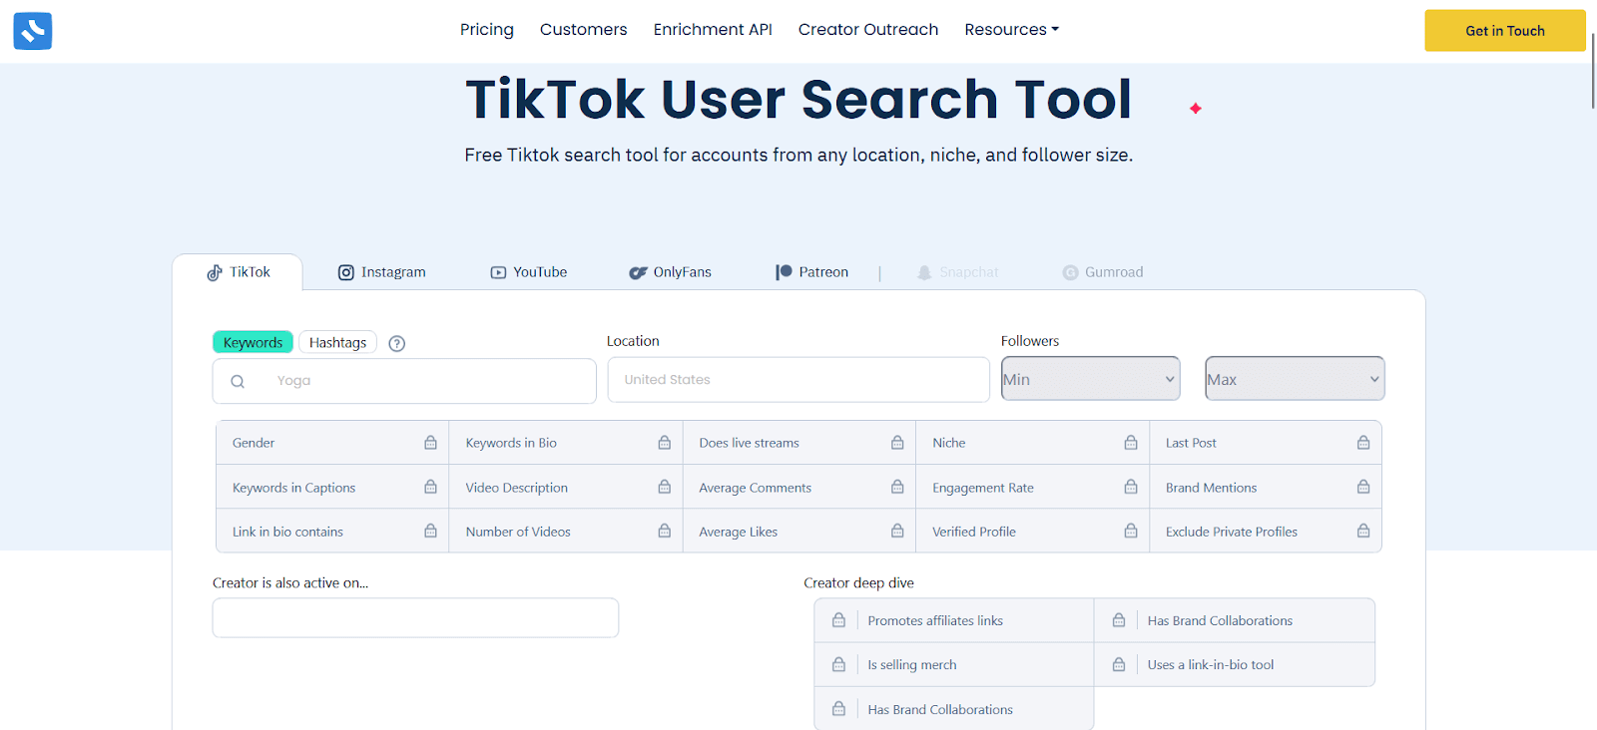The height and width of the screenshot is (730, 1597).
Task: Click the Promotes affiliates links option text
Action: click(x=935, y=620)
